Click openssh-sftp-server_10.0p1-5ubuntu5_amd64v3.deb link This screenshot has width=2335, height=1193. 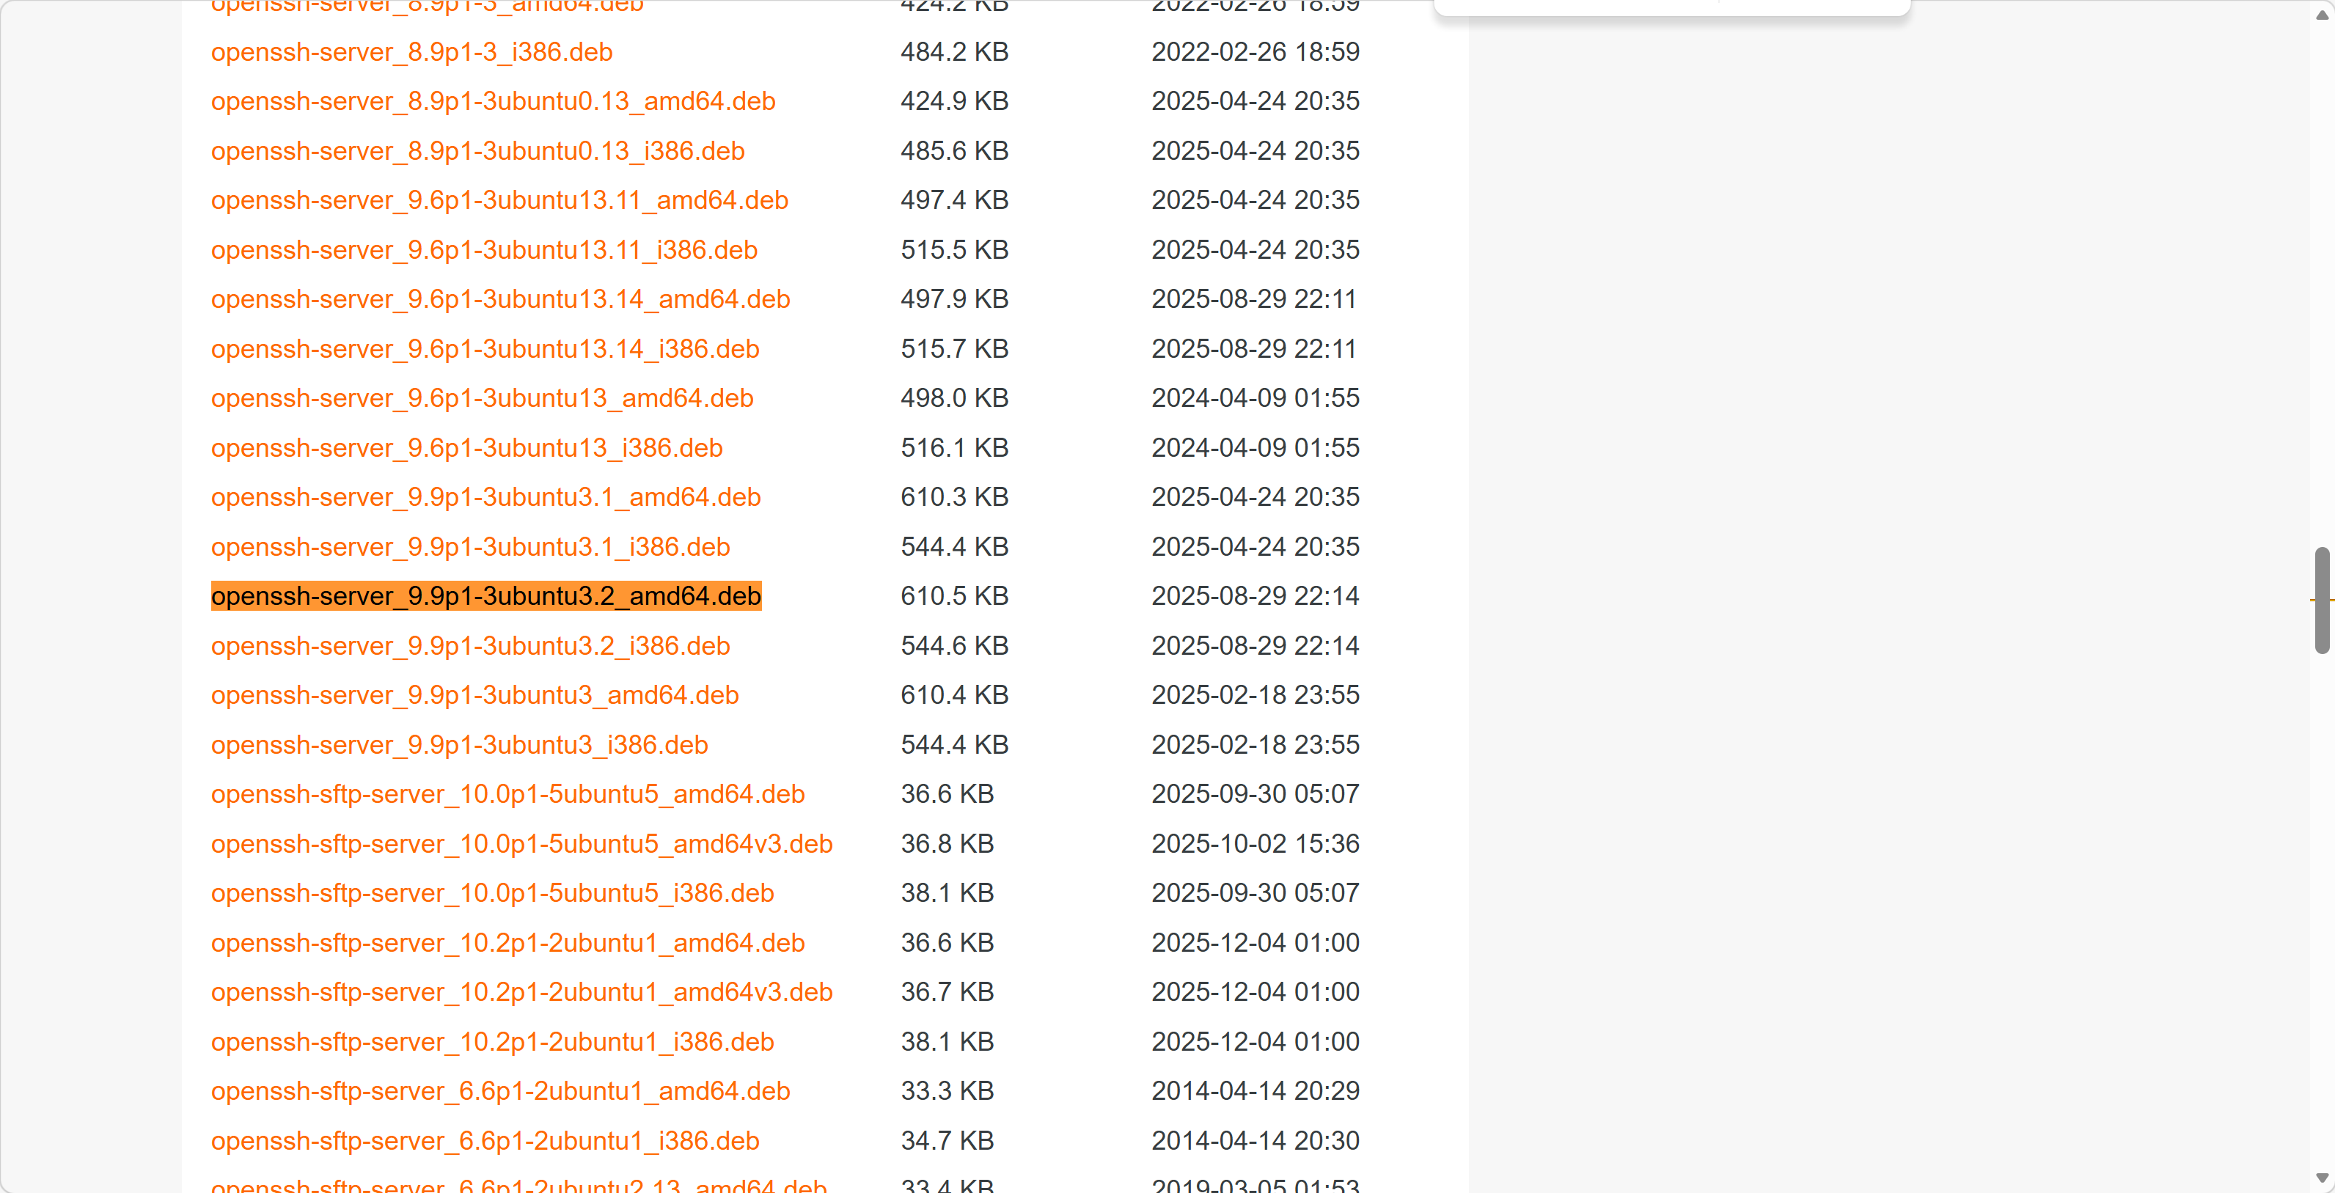click(522, 843)
